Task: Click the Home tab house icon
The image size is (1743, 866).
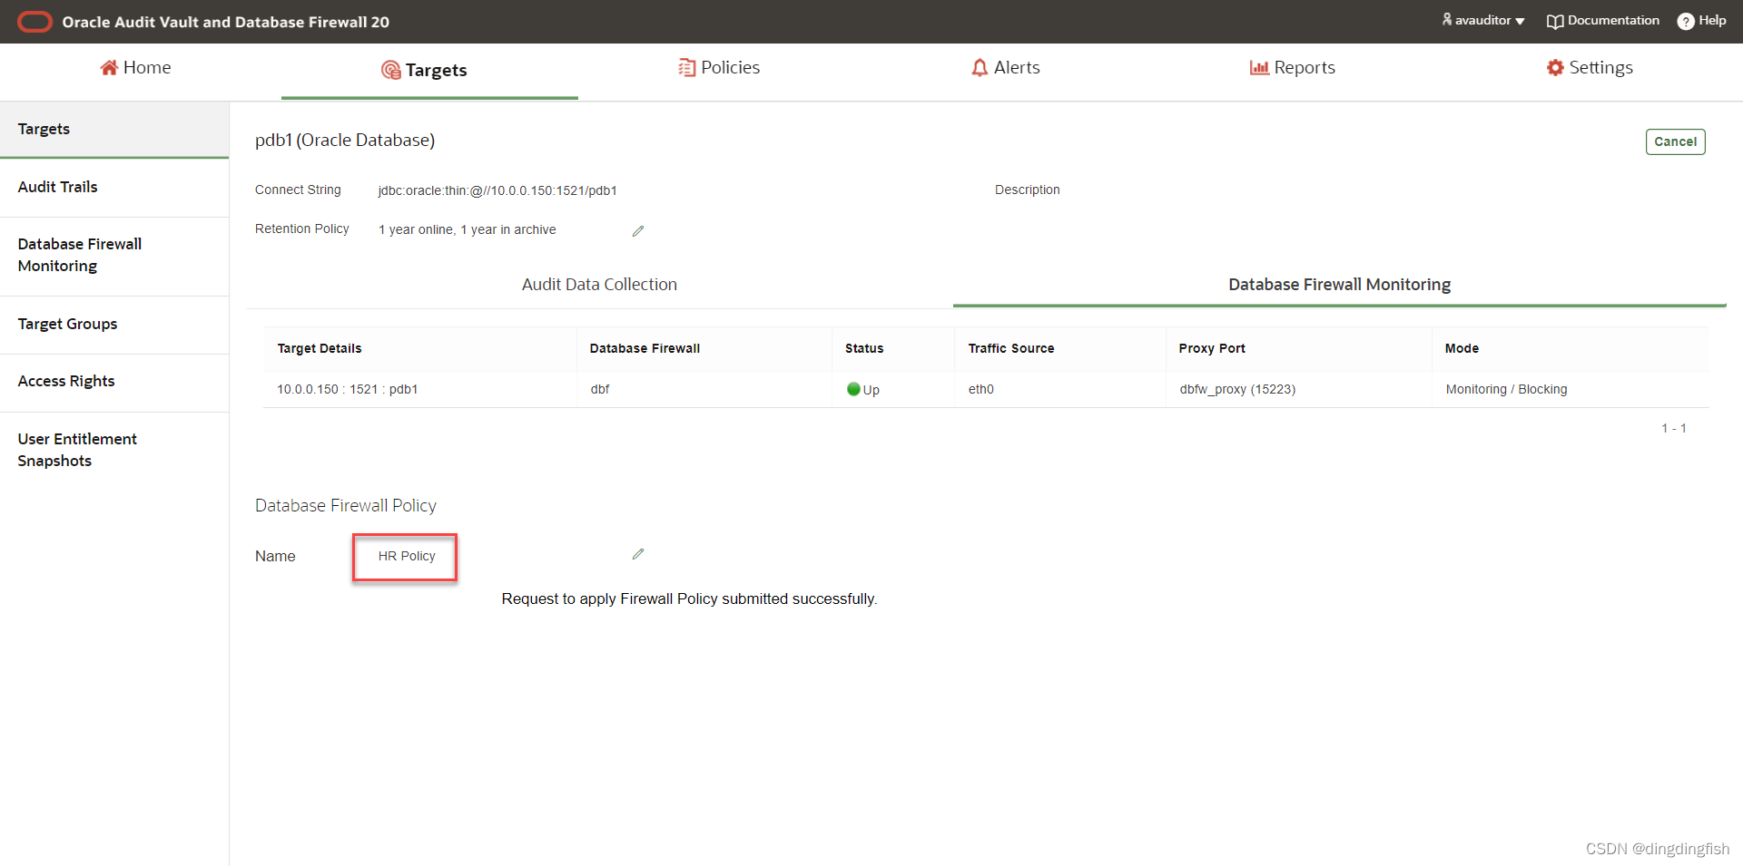Action: click(x=109, y=67)
